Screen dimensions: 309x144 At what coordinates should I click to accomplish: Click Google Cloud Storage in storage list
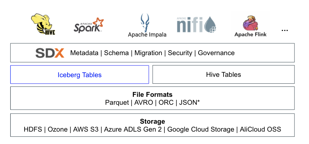pyautogui.click(x=201, y=130)
